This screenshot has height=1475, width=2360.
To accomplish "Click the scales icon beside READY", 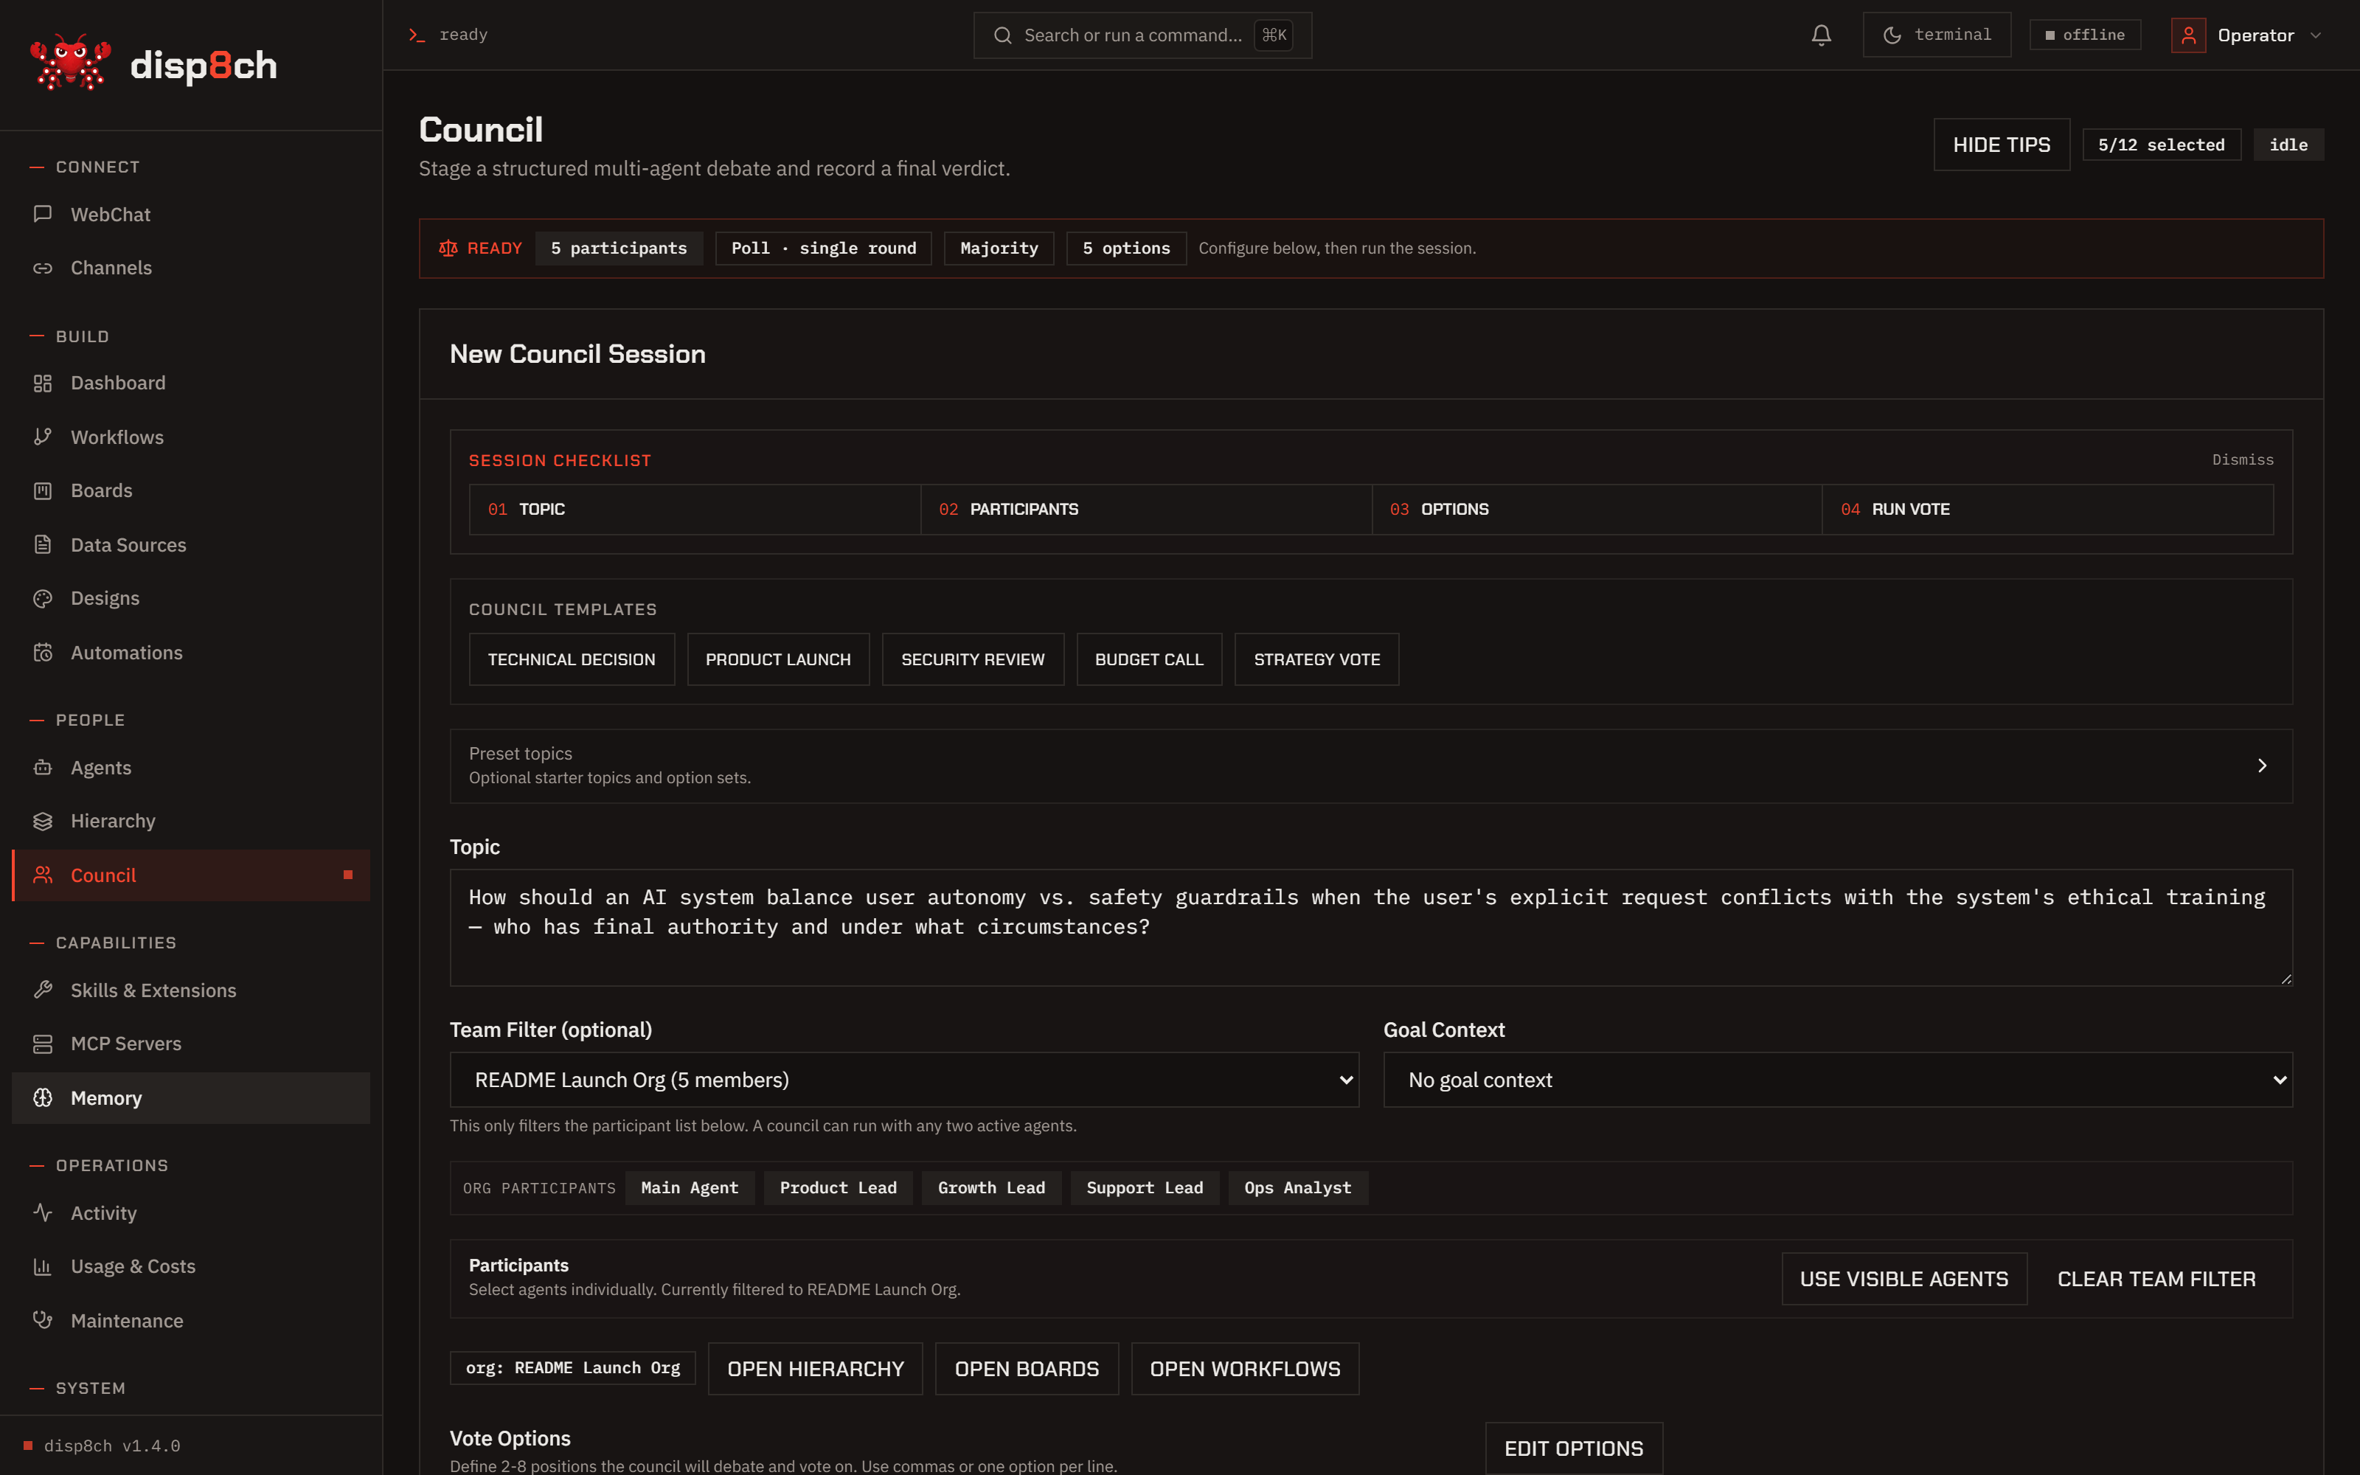I will (x=448, y=248).
